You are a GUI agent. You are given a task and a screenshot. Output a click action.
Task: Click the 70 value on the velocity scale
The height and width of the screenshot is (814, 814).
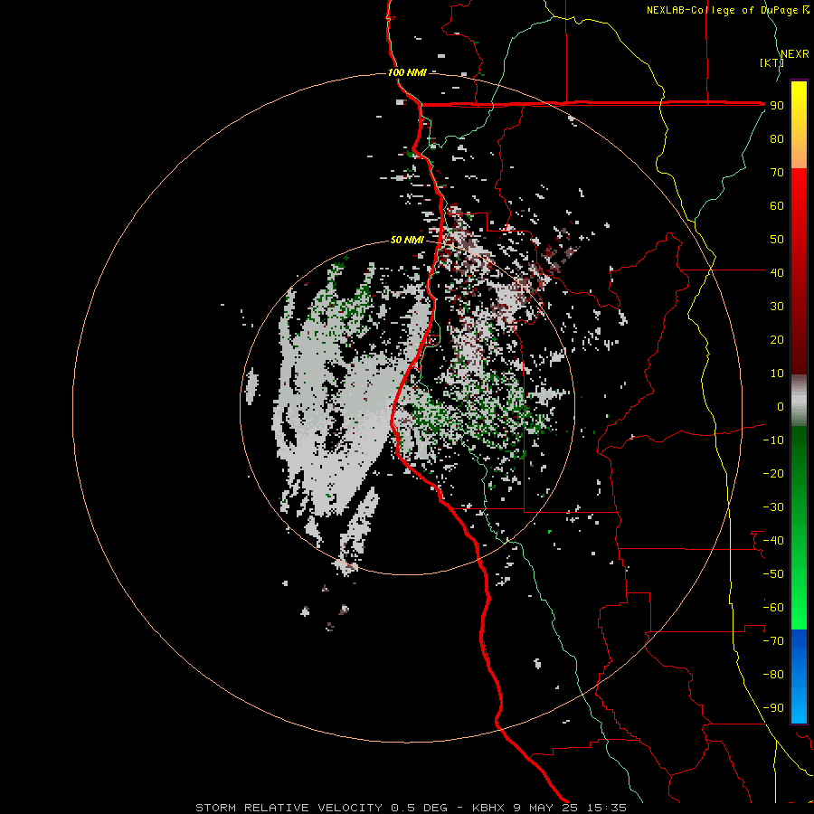(x=777, y=173)
